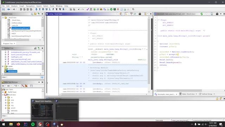Expand launch_java.lang.String[]_void in Symbol Tree
Viewport: 225px width, 127px height.
point(6,55)
